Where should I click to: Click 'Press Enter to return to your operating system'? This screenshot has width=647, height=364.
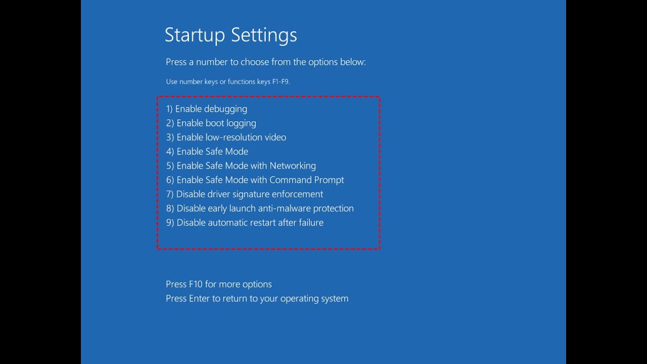(257, 298)
